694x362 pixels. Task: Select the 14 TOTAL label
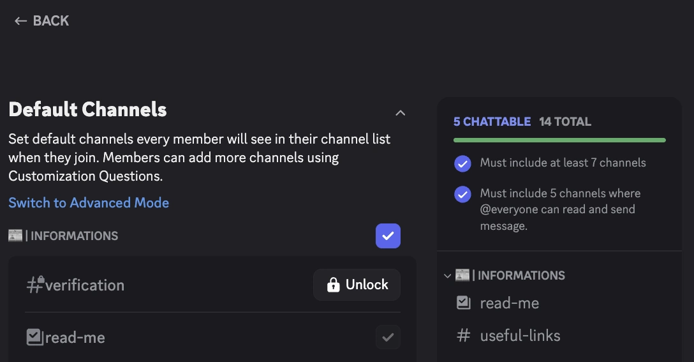point(565,121)
